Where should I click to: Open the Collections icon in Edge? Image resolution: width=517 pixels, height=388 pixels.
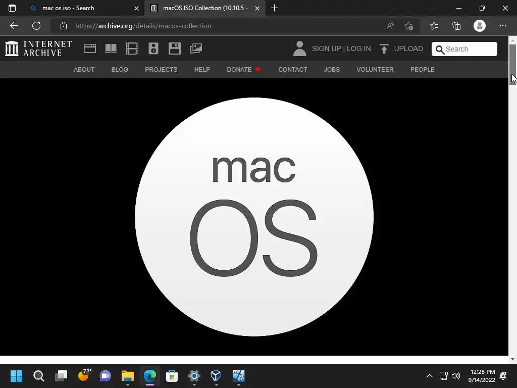[x=456, y=26]
